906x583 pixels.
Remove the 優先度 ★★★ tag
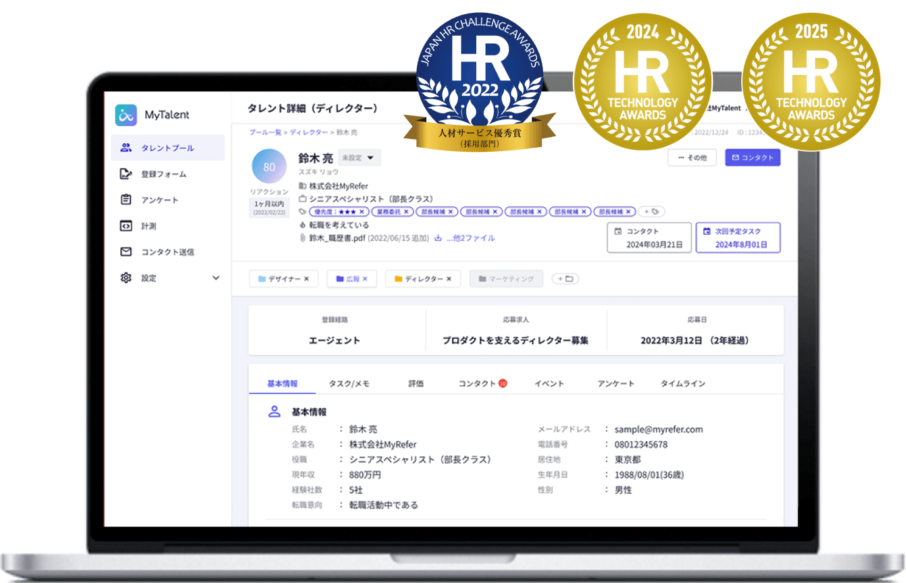361,212
